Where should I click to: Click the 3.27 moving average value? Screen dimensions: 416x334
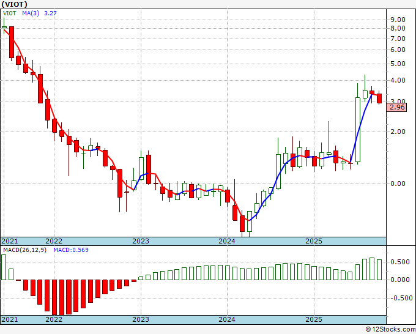coord(50,13)
